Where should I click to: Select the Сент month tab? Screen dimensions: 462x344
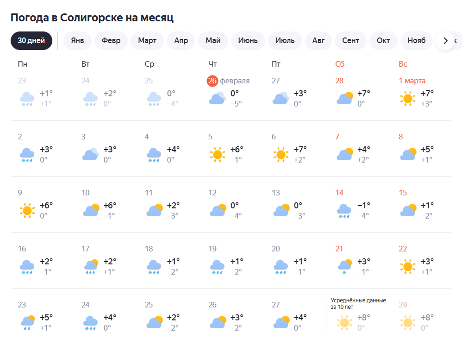(x=350, y=41)
